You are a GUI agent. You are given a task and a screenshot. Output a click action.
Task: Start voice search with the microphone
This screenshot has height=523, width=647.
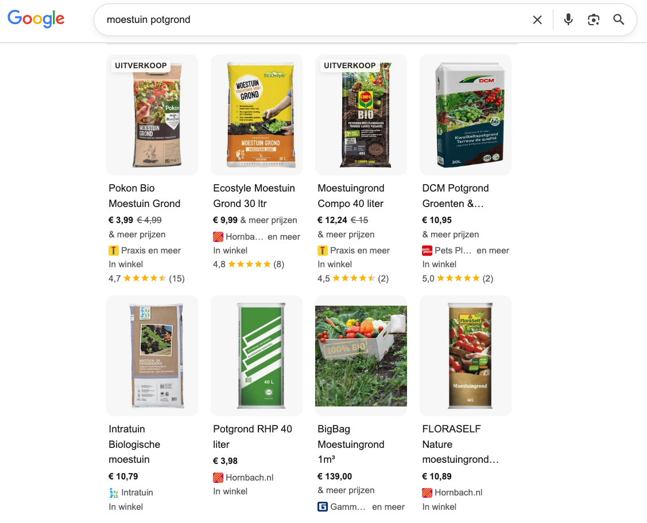[x=568, y=20]
